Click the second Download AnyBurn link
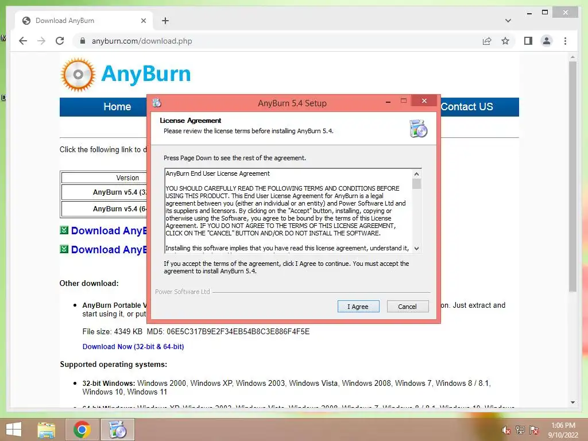This screenshot has width=588, height=441. point(109,250)
